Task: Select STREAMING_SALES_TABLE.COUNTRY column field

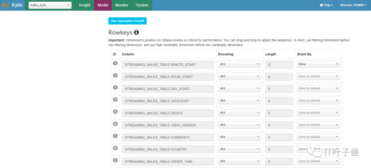Action: coord(168,150)
